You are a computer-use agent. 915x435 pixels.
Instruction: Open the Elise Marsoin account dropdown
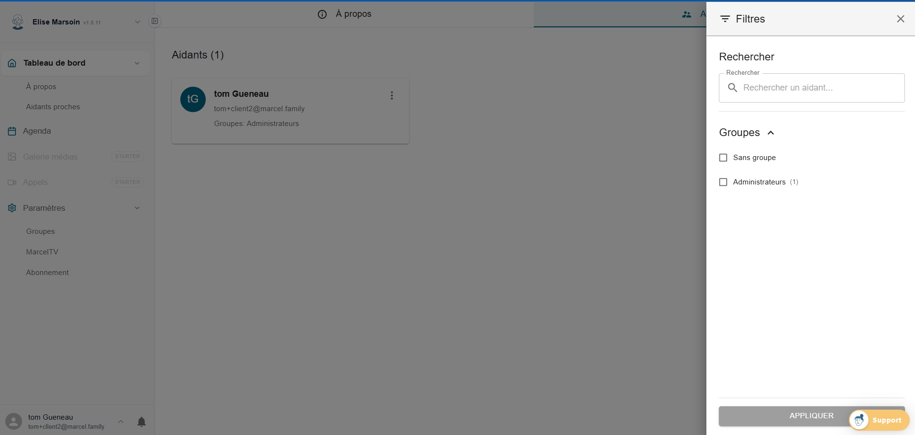[137, 22]
